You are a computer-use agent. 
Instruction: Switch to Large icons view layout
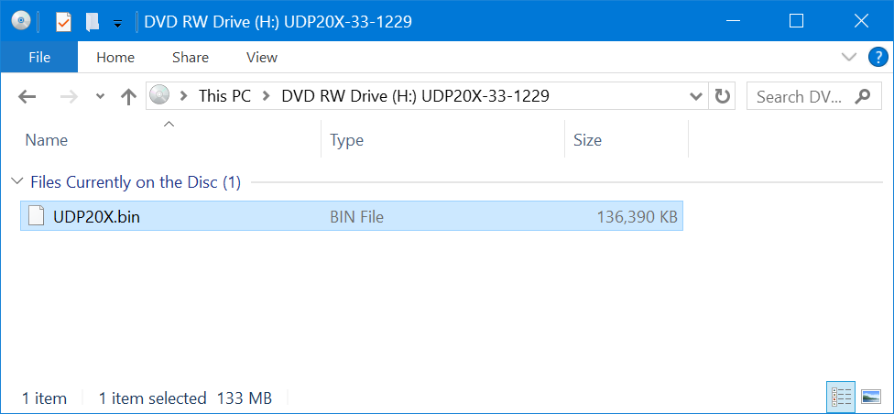pyautogui.click(x=871, y=397)
